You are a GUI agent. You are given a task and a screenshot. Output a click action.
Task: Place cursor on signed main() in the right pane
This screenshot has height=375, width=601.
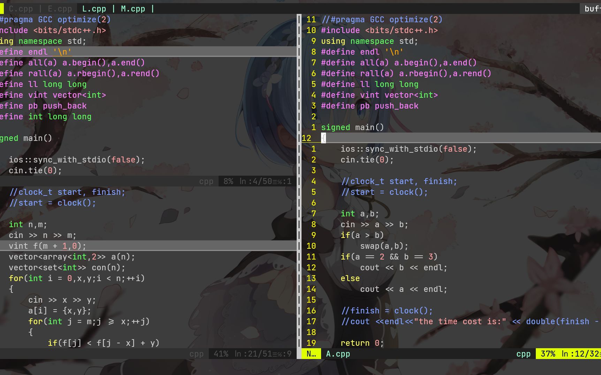352,127
